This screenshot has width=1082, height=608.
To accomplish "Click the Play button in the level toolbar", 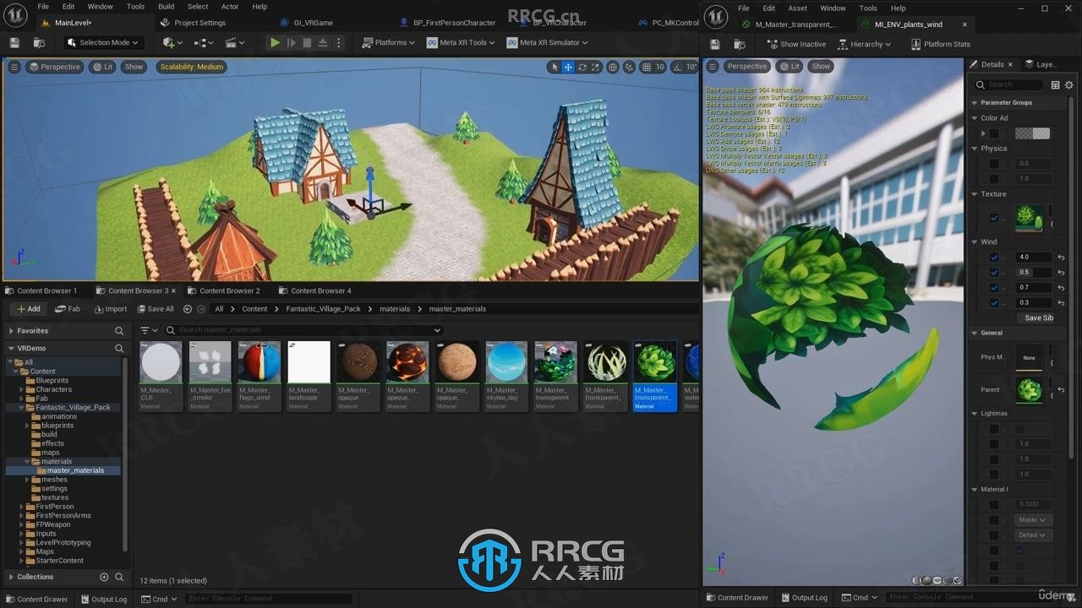I will click(275, 42).
